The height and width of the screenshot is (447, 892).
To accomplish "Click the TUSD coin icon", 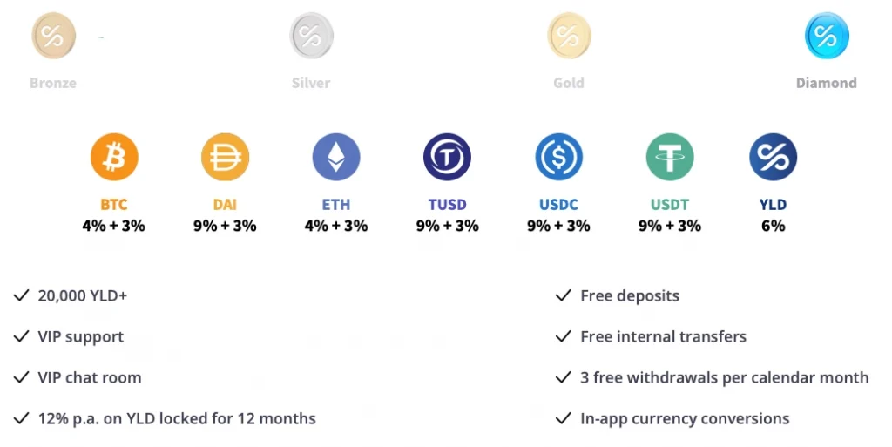I will click(x=447, y=158).
